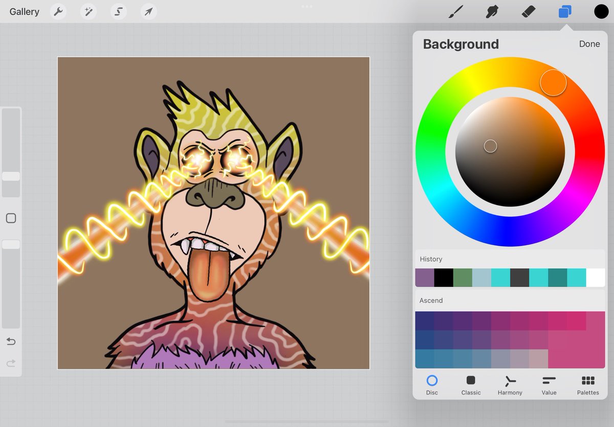Tap the black active color circle
Viewport: 614px width, 427px height.
(601, 11)
